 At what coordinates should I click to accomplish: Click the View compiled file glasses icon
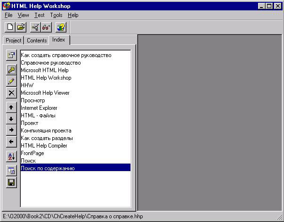pos(46,27)
